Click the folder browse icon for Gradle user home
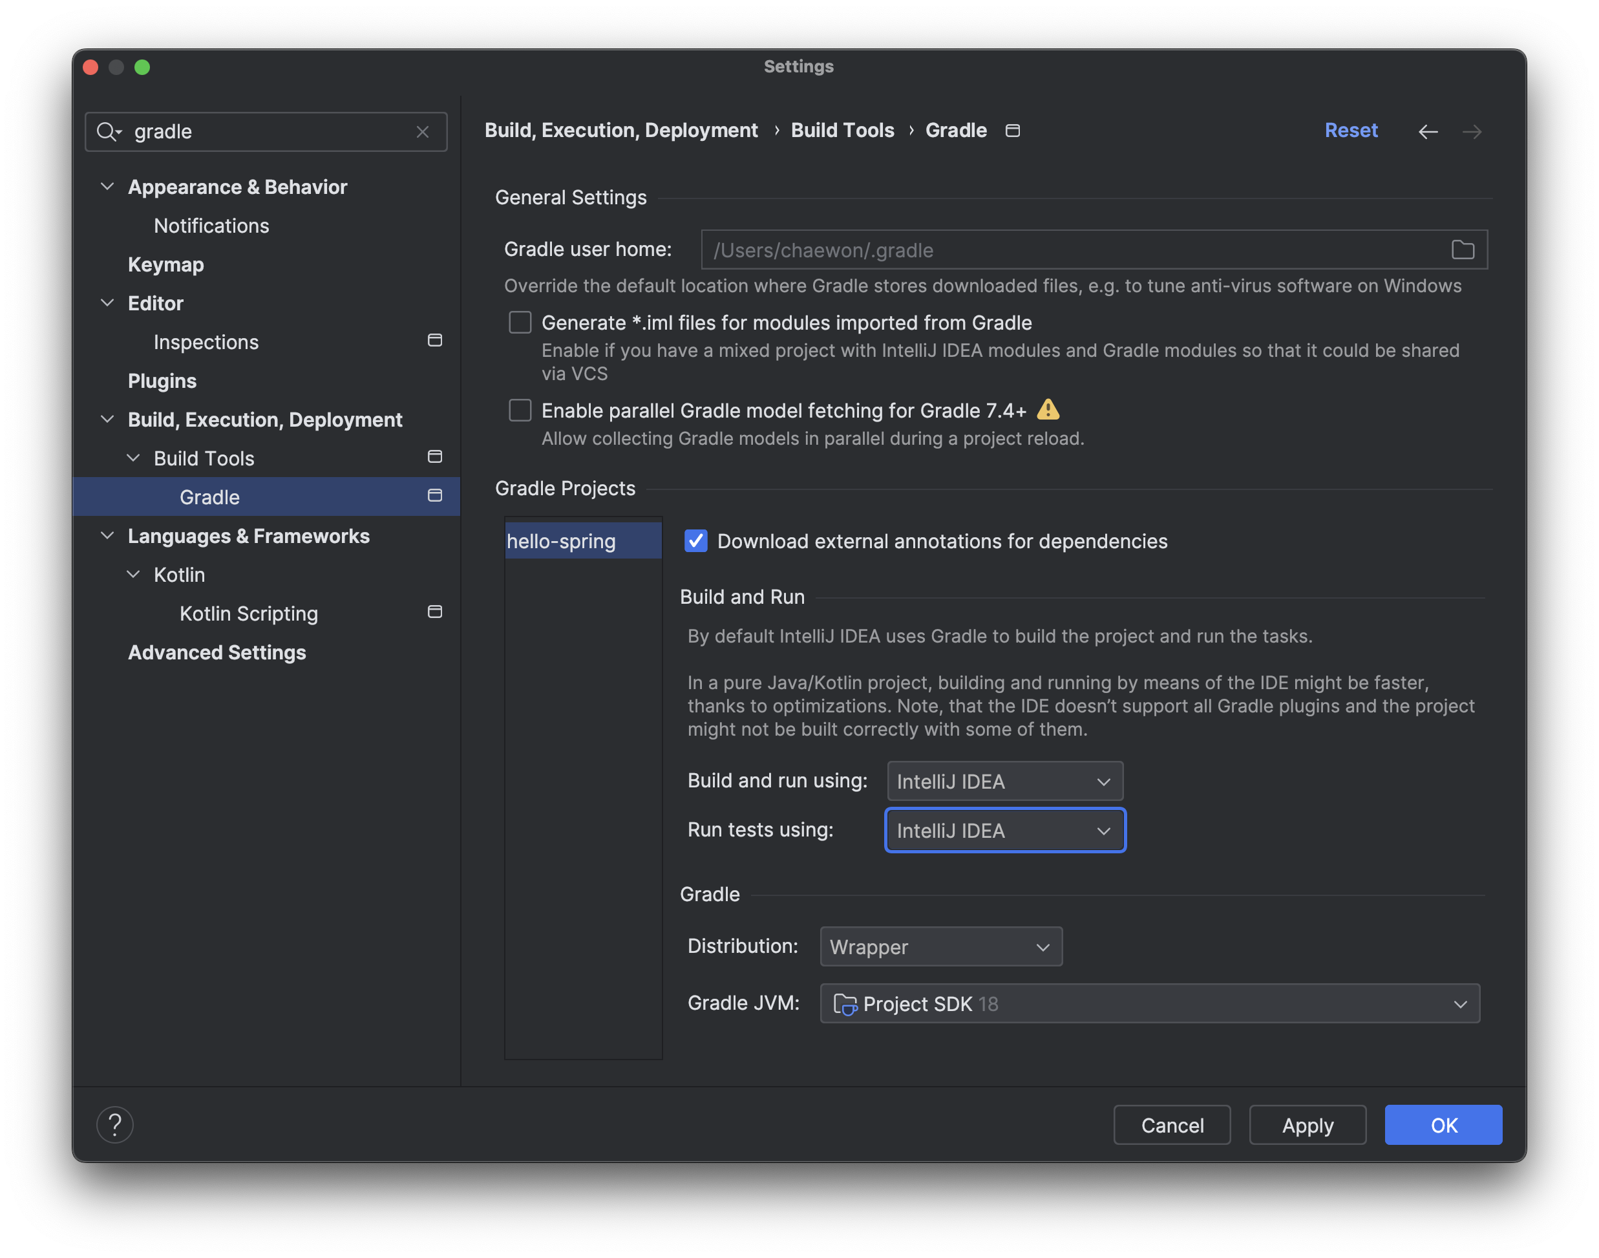 pos(1462,250)
